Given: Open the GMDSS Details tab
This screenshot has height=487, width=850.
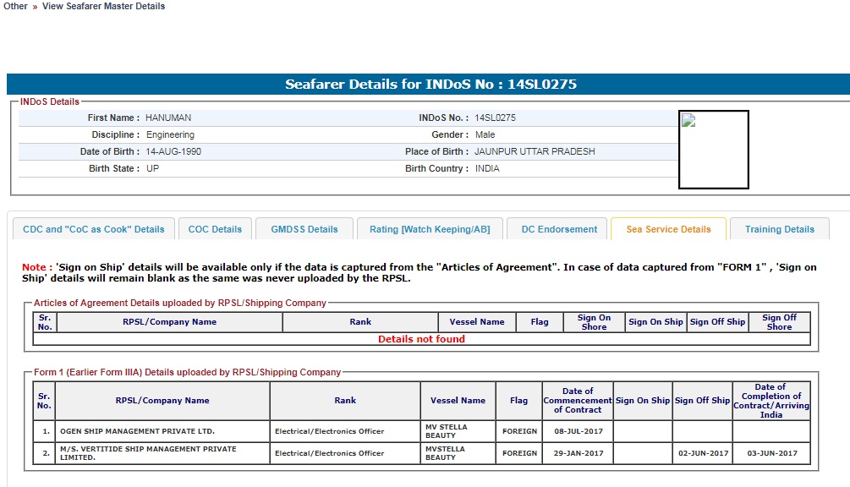Looking at the screenshot, I should coord(304,229).
